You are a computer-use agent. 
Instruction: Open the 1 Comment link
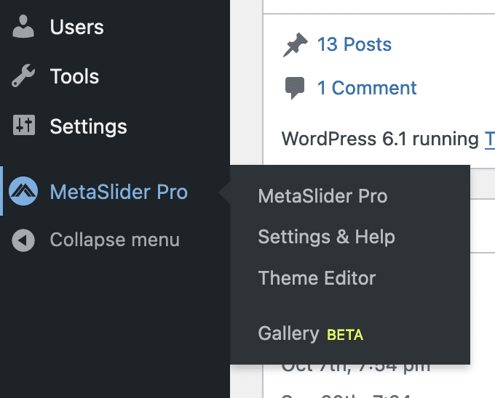point(367,89)
